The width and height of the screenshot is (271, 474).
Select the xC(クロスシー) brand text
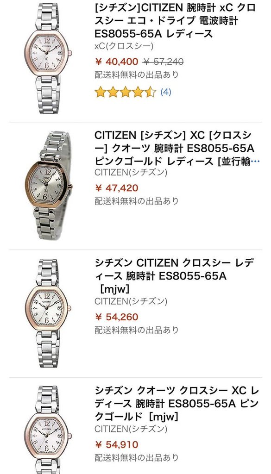point(124,46)
